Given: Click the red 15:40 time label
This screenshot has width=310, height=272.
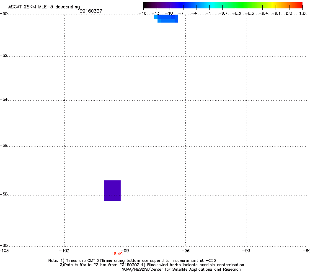Looking at the screenshot, I should [117, 254].
